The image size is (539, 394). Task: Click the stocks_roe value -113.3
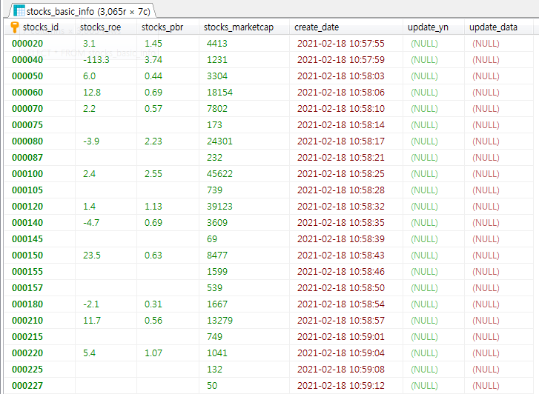coord(96,60)
